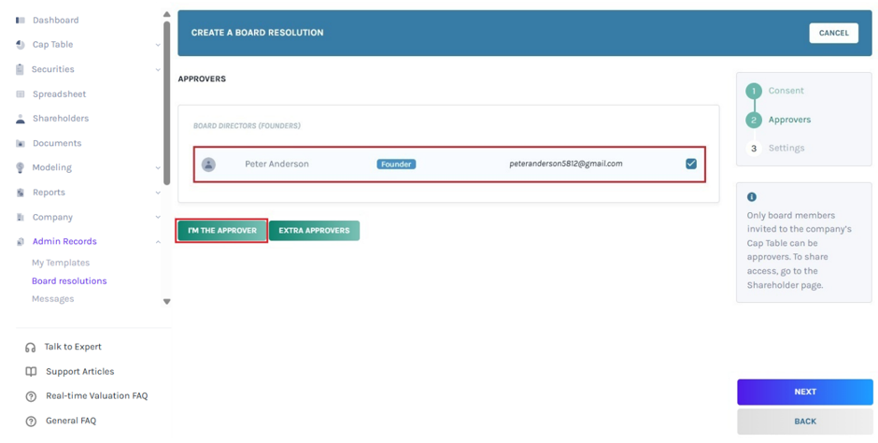Expand the Cap Table submenu chevron
The width and height of the screenshot is (878, 443).
coord(158,45)
